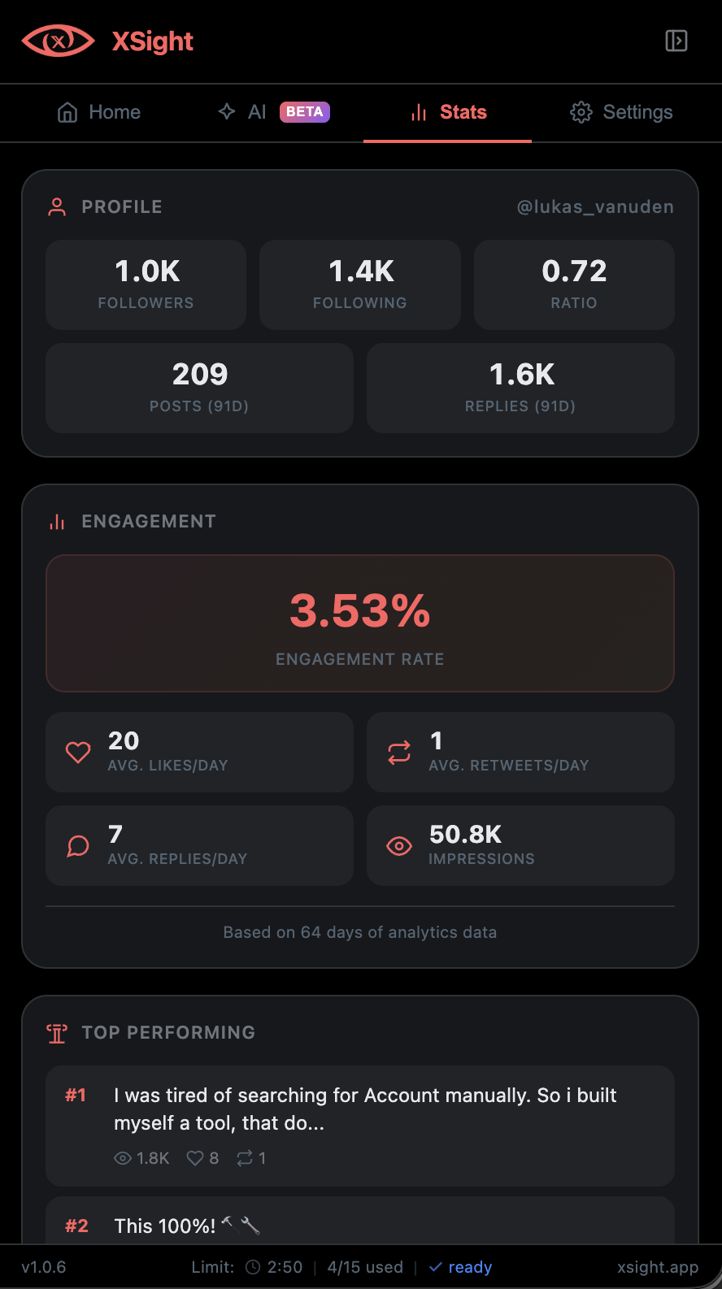
Task: Switch to the Home tab
Action: (x=98, y=112)
